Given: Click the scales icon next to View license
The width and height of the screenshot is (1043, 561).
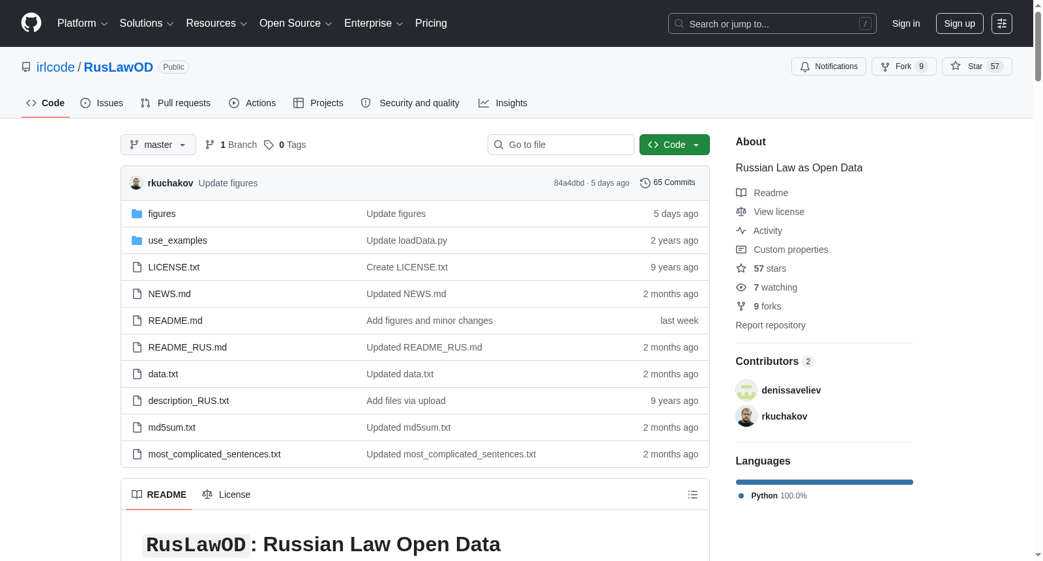Looking at the screenshot, I should point(741,212).
